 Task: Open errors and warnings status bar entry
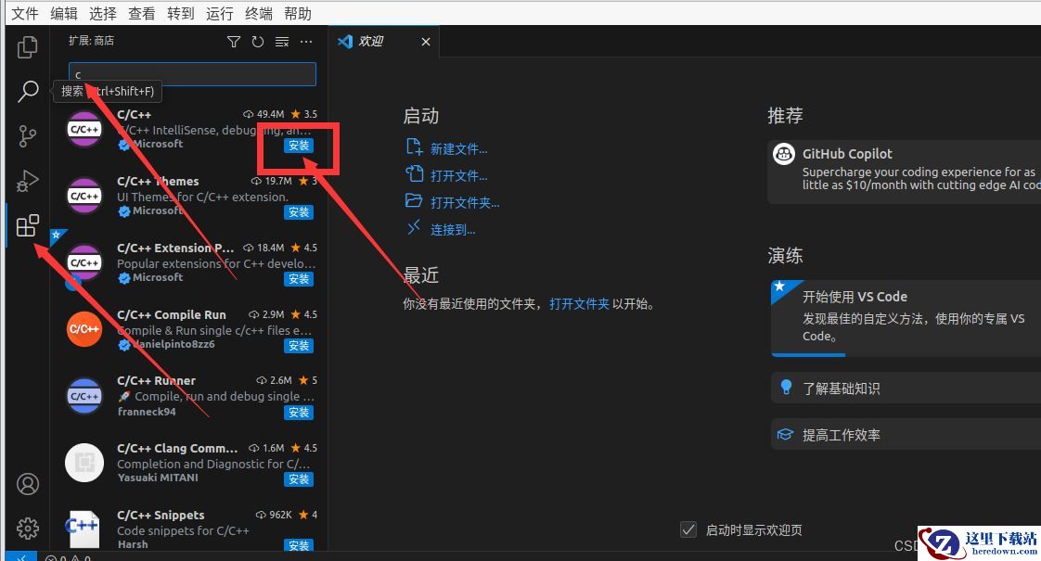click(68, 557)
